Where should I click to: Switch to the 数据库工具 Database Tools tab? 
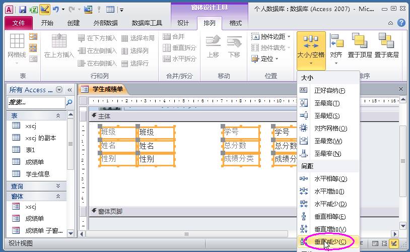coord(147,23)
